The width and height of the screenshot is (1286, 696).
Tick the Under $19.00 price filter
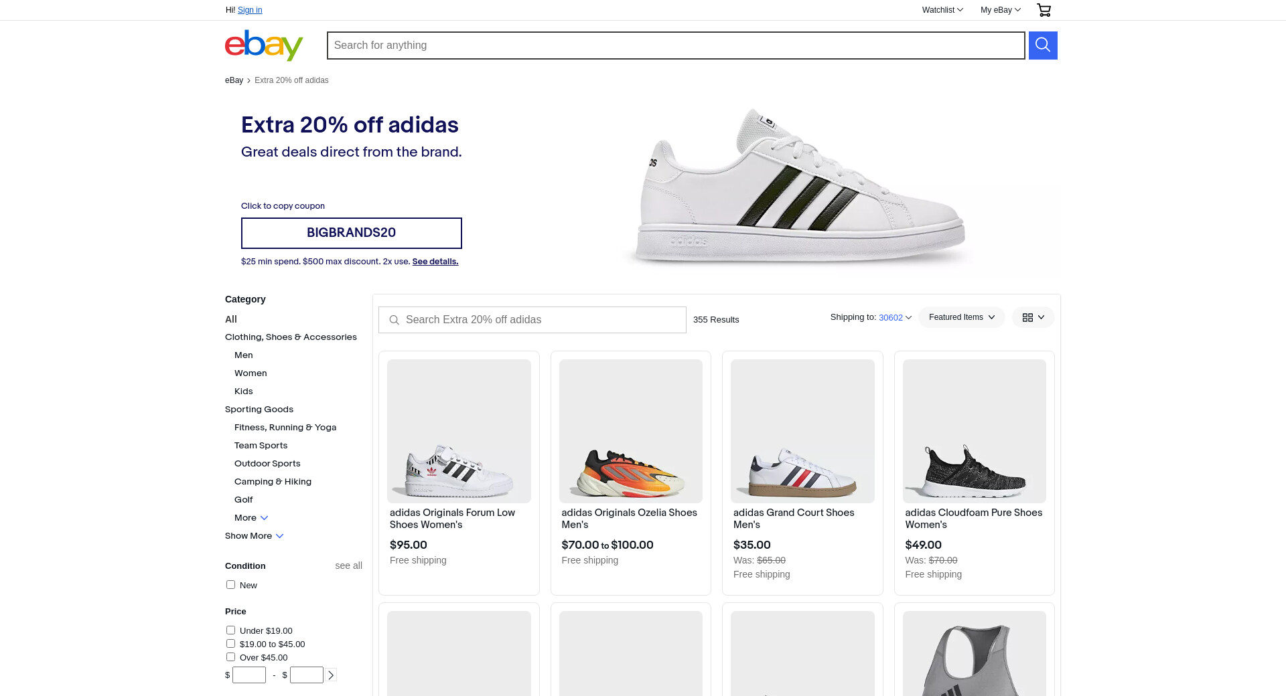(x=231, y=630)
